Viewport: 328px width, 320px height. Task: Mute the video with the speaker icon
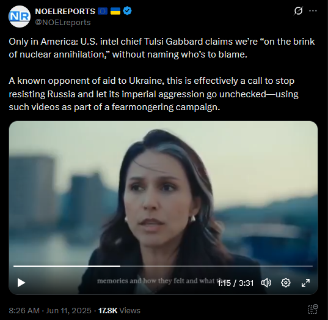(266, 283)
